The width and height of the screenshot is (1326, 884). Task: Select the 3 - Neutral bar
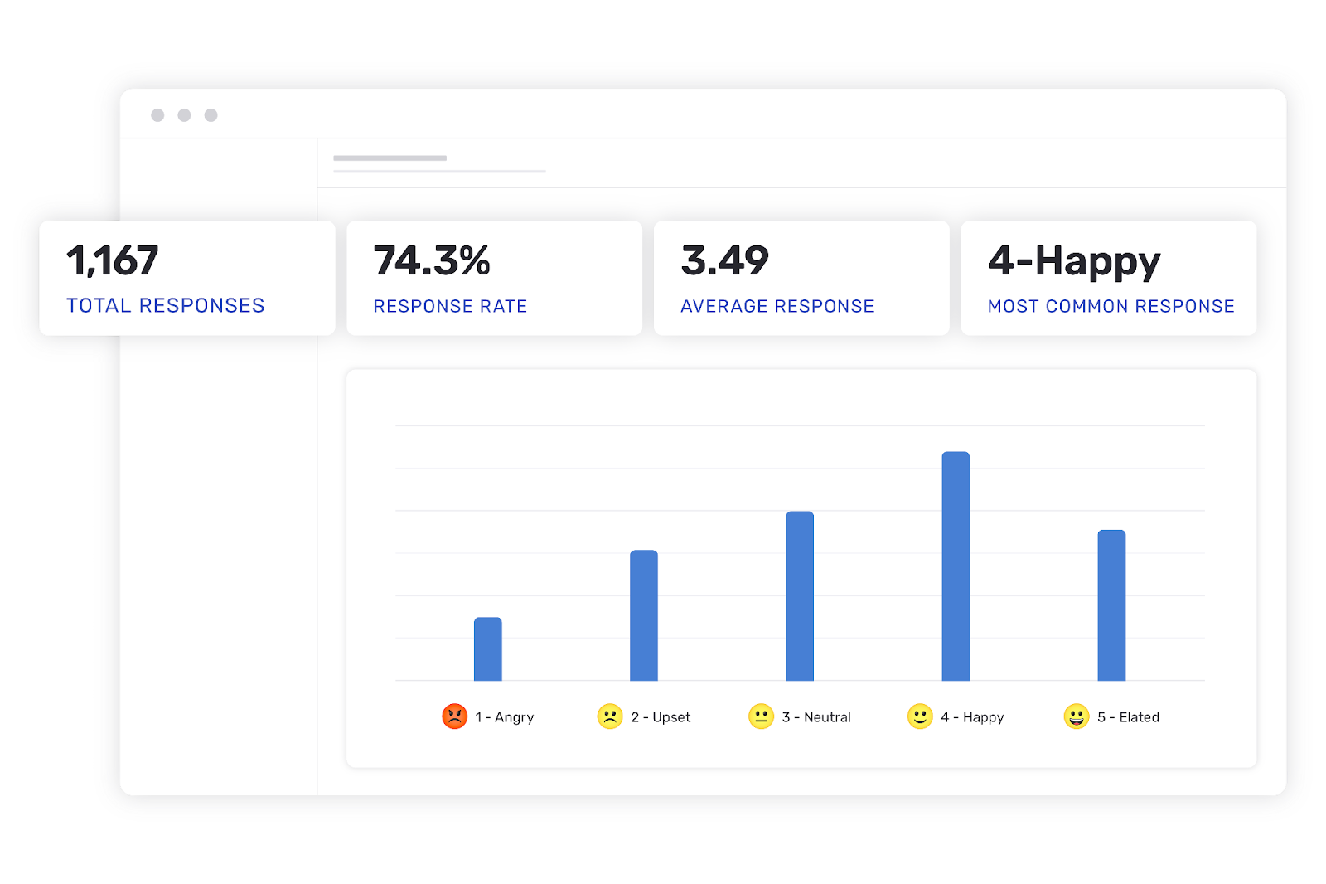(x=800, y=596)
